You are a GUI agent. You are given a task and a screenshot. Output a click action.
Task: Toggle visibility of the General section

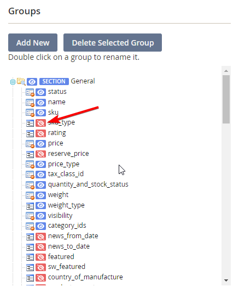coord(32,82)
